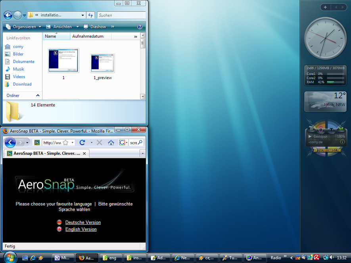Open the red Avira tray icon
The image size is (351, 263).
pyautogui.click(x=316, y=257)
